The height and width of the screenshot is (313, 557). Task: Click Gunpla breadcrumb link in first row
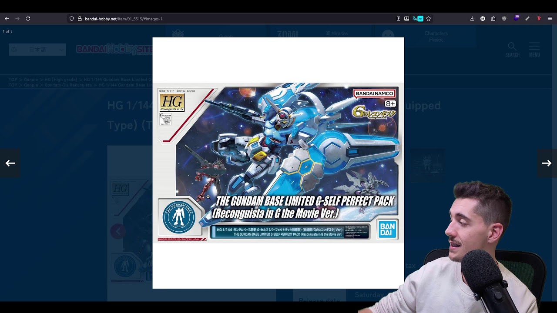[31, 80]
